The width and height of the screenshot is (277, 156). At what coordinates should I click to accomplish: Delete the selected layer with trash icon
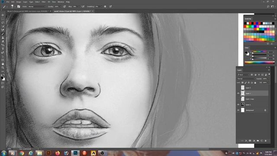(x=265, y=140)
